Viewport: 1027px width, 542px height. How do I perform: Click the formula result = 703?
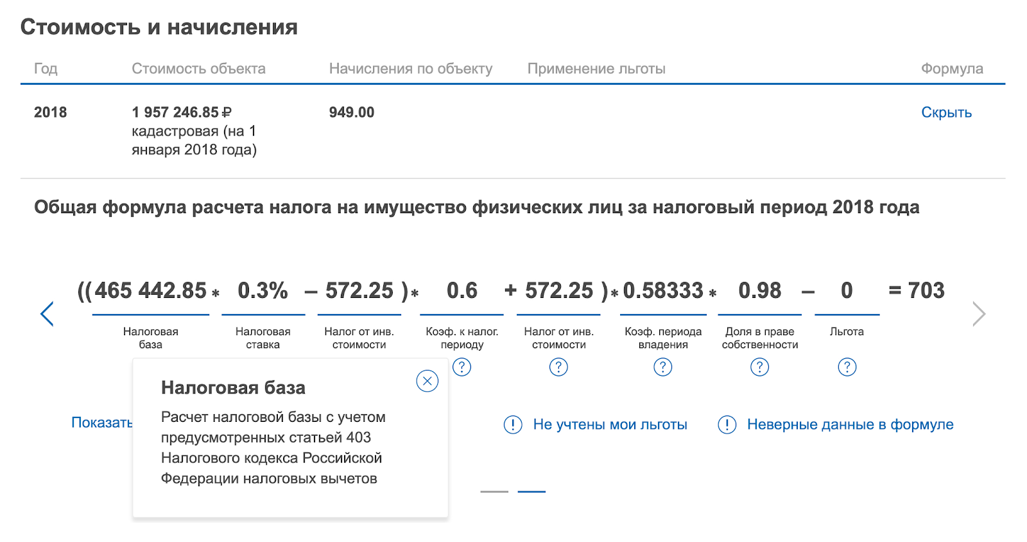[917, 290]
